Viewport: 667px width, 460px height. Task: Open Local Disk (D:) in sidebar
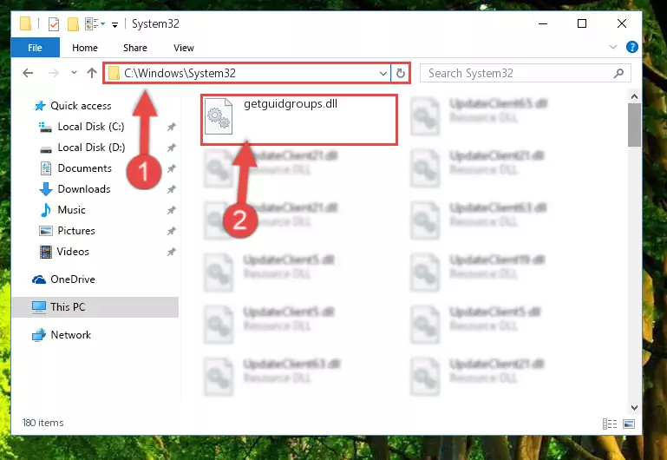tap(91, 148)
